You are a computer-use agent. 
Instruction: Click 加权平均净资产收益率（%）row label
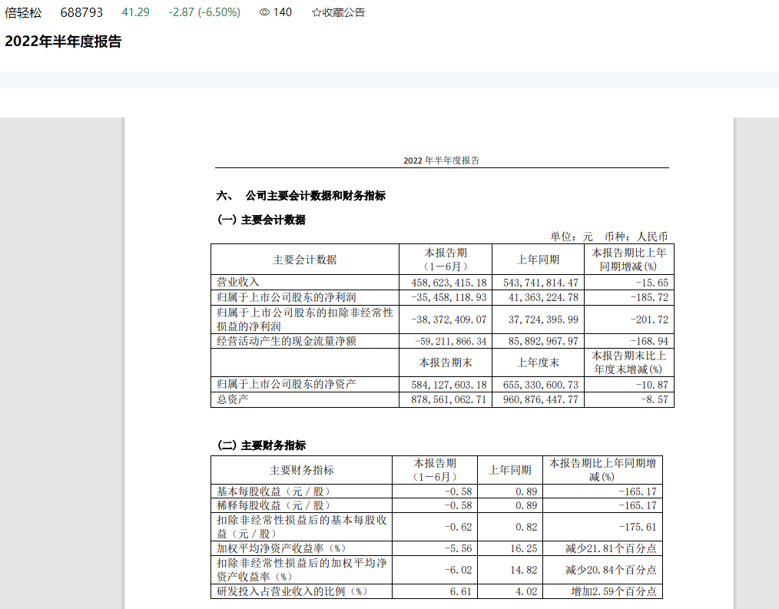point(281,548)
